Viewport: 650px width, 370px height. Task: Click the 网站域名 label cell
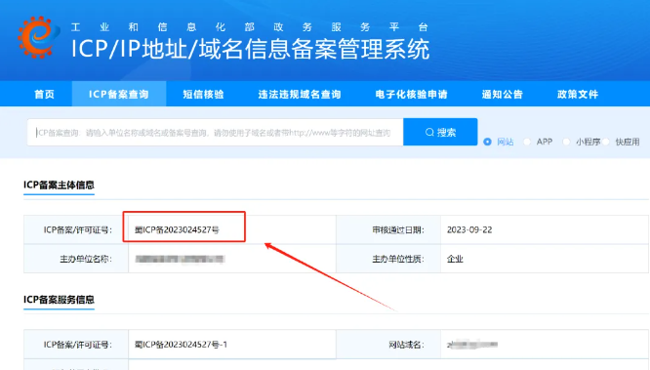[x=388, y=345]
